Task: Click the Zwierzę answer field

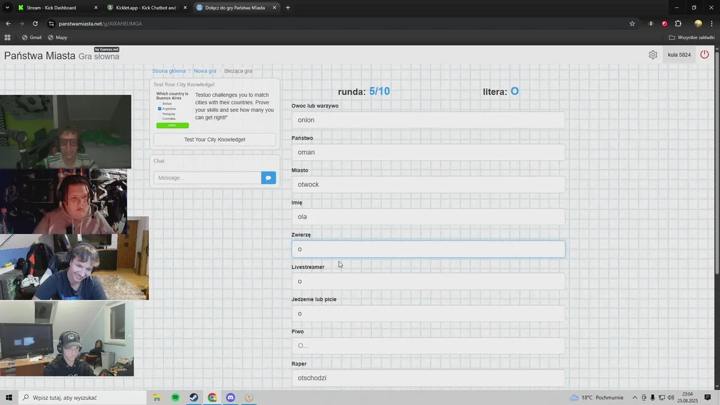Action: (x=428, y=249)
